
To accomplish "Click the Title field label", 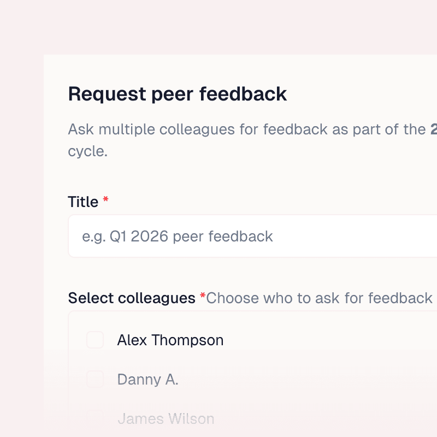I will [83, 202].
